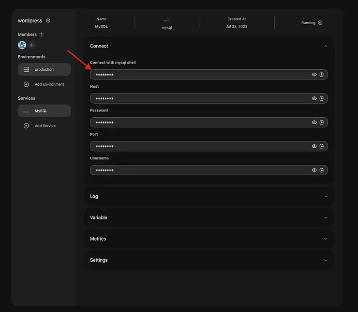
Task: Add a new member with plus icon
Action: pos(32,45)
